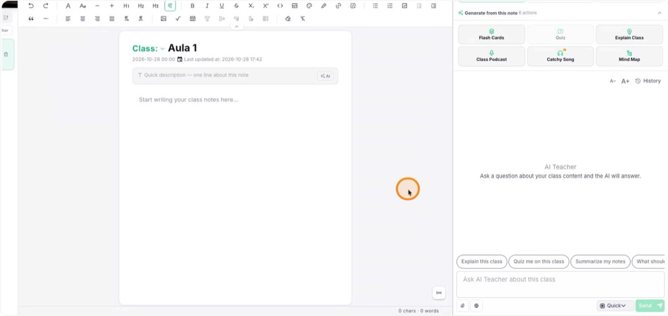Generate Flash Cards from this note
668x316 pixels.
tap(492, 34)
